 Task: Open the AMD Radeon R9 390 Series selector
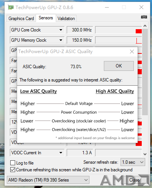48,180
